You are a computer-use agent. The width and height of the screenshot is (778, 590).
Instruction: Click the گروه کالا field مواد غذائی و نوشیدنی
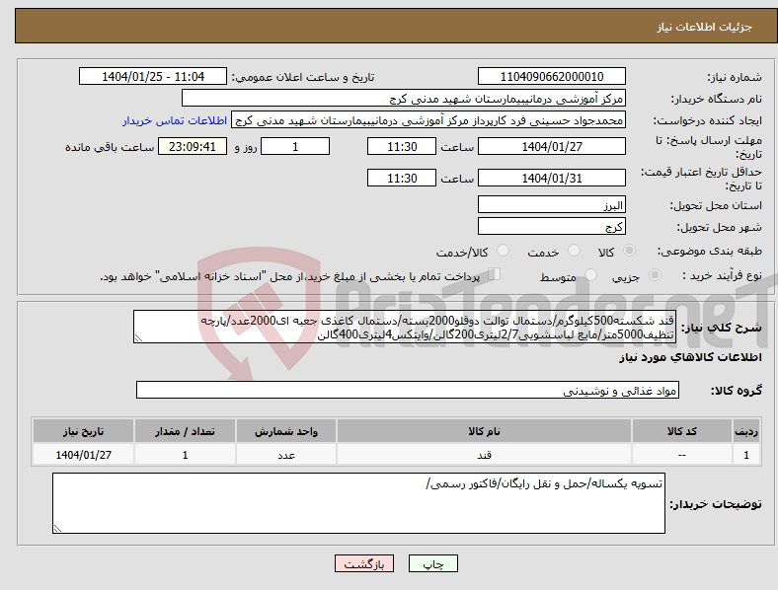408,390
